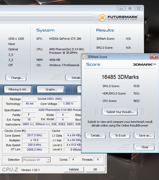Image resolution: width=159 pixels, height=180 pixels.
Task: Click the Level 2 cache 4 x 512 field
Action: [73, 145]
